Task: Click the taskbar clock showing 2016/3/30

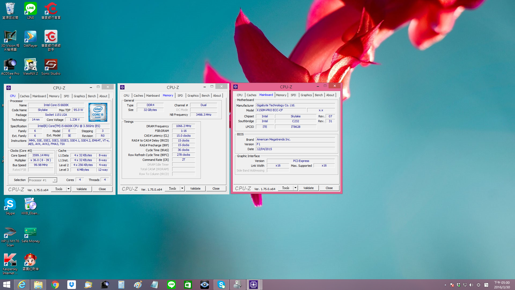Action: pos(502,285)
